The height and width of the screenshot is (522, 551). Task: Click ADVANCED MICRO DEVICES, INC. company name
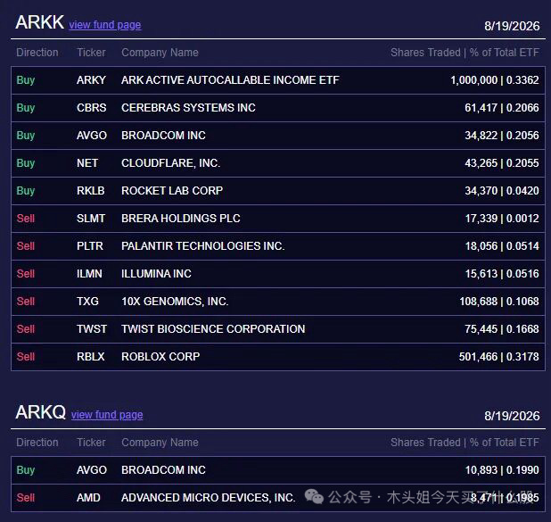click(209, 498)
